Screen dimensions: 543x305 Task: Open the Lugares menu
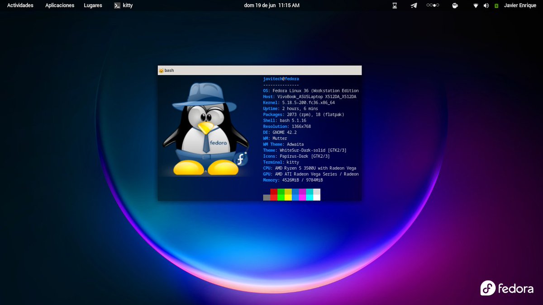(93, 5)
